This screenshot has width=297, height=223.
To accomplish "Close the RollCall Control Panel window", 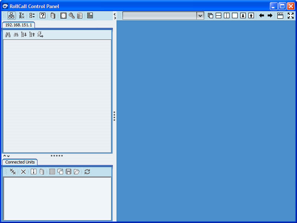I will click(291, 6).
